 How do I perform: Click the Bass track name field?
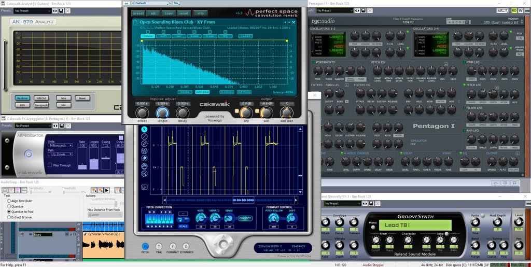coord(43,234)
